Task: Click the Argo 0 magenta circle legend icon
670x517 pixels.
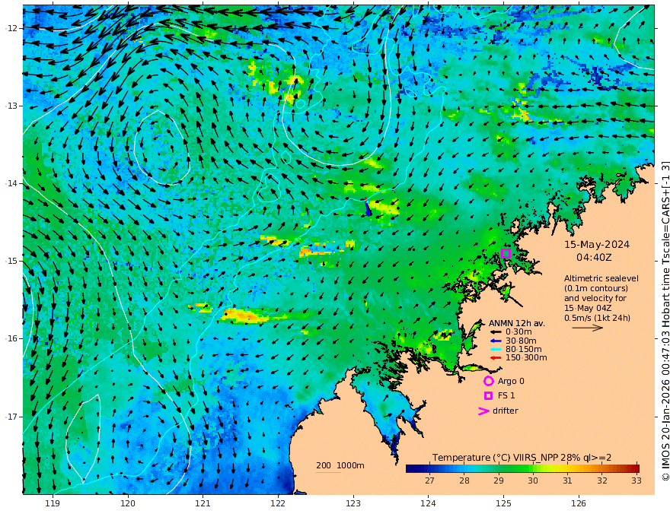Action: [488, 381]
